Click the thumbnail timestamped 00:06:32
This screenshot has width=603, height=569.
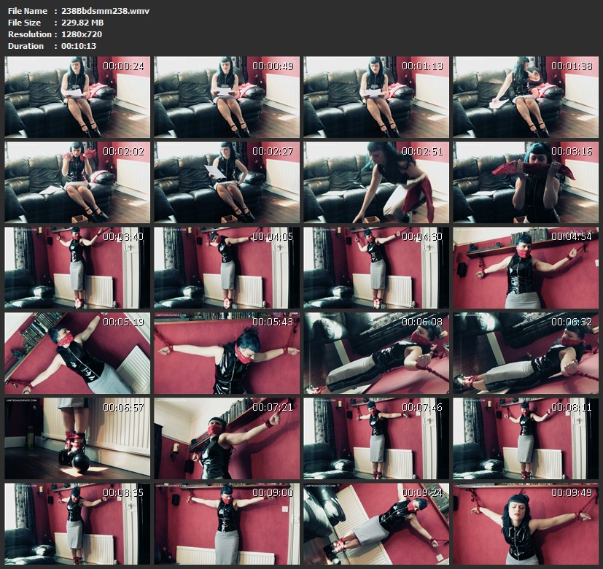click(526, 353)
